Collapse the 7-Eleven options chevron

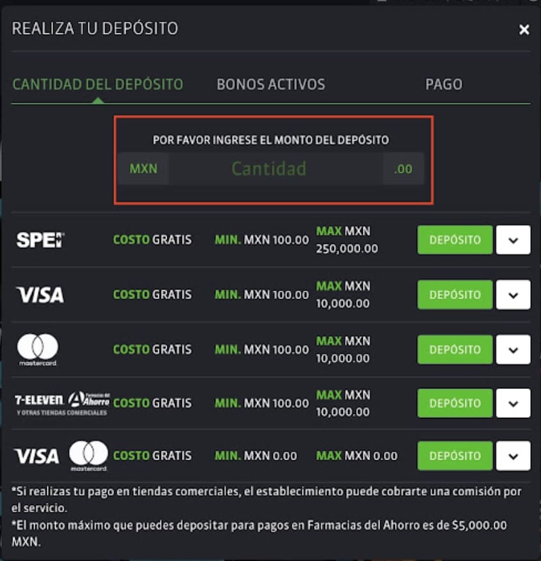513,403
